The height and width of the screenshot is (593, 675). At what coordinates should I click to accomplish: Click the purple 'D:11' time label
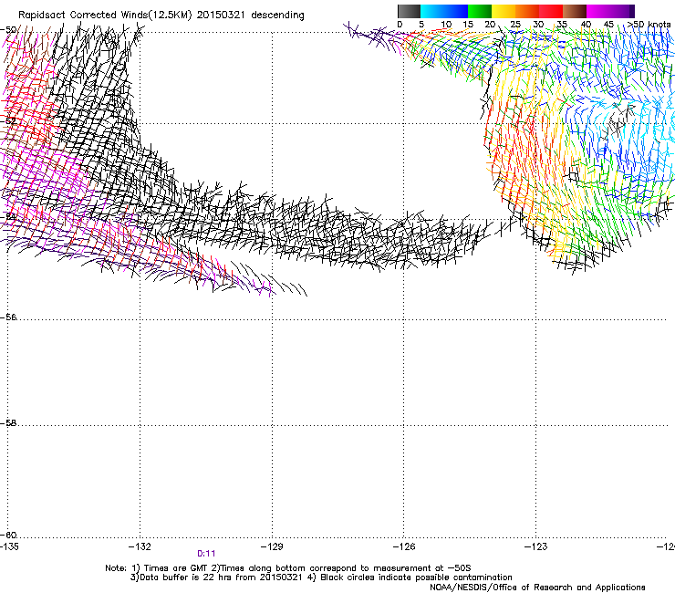(206, 554)
